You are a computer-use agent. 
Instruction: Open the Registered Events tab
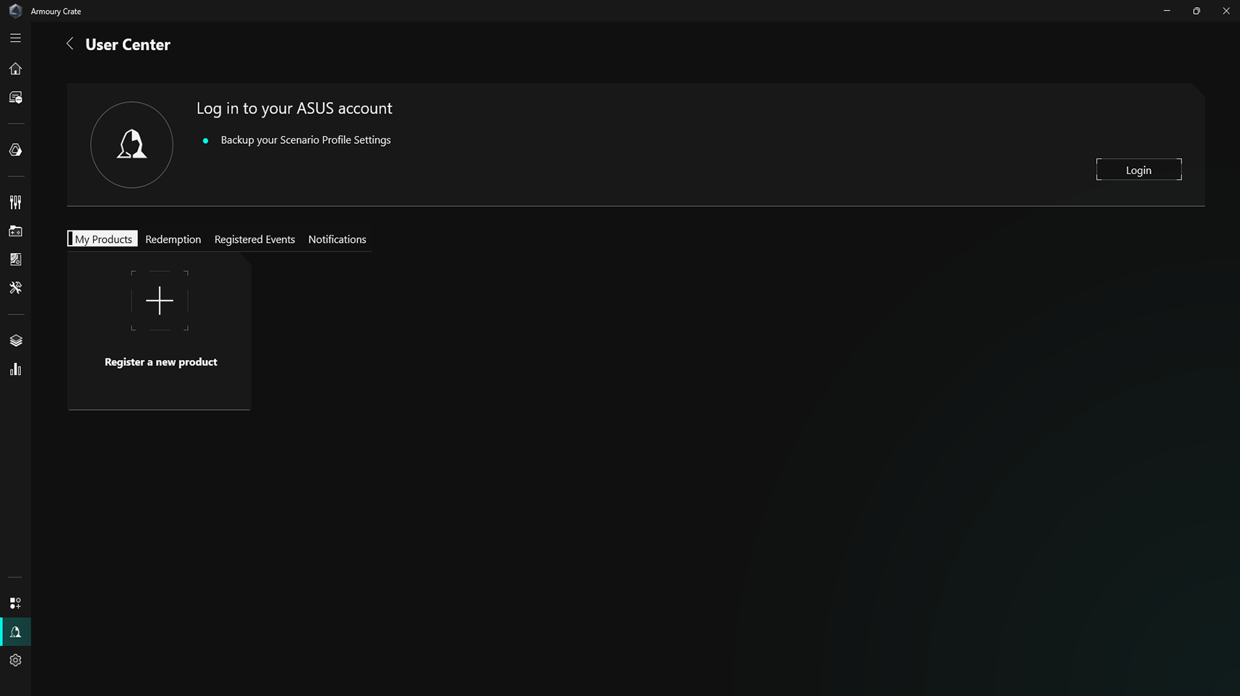pos(254,239)
